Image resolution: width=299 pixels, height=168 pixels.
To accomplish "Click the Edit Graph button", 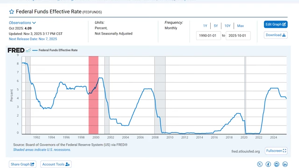I will [x=276, y=24].
